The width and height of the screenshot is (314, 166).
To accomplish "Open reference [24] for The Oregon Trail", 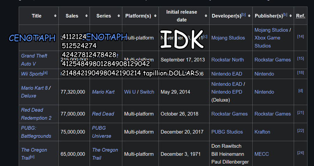I will click(301, 153).
